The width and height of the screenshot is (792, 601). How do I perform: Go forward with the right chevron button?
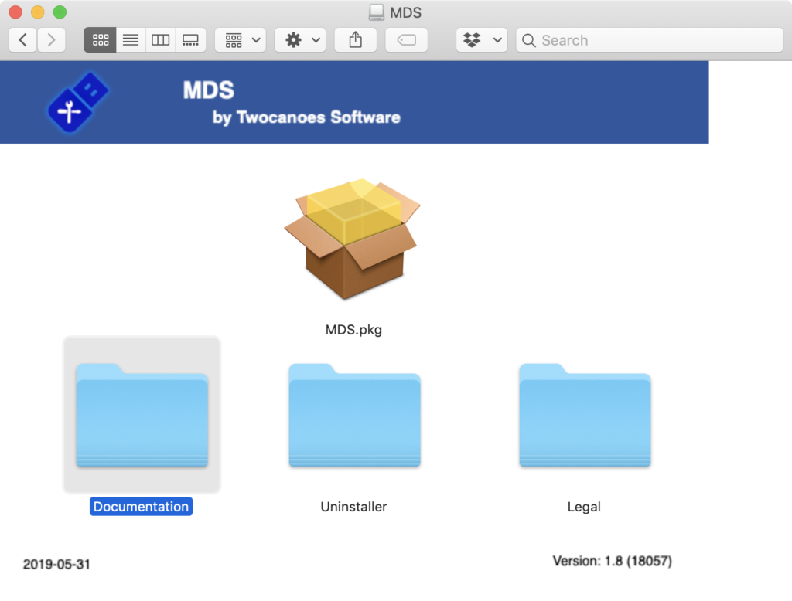pos(51,40)
